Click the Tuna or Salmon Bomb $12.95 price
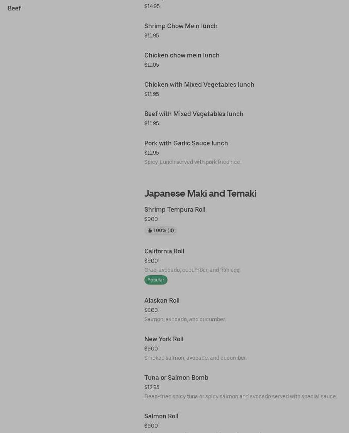Screen dimensions: 349x433 (151, 387)
